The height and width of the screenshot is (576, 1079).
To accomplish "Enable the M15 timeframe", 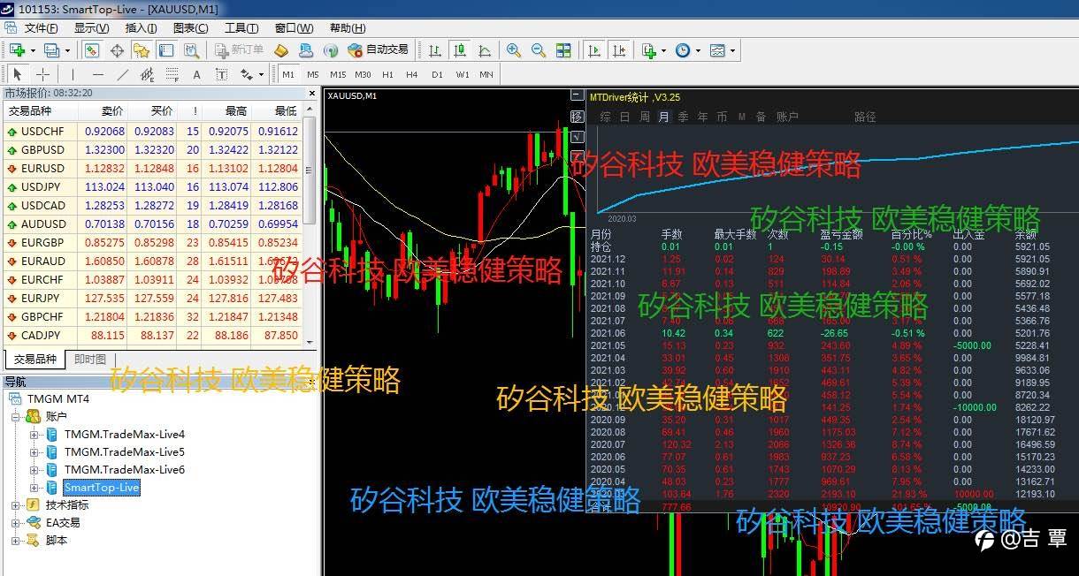I will (x=338, y=75).
